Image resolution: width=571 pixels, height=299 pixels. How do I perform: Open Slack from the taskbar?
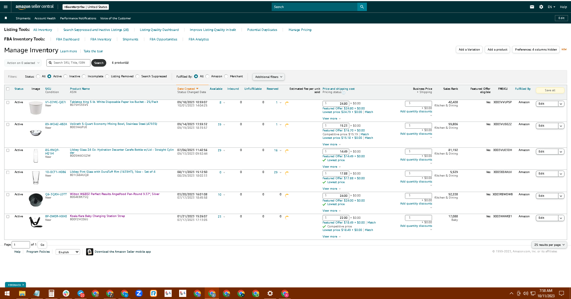point(66,293)
